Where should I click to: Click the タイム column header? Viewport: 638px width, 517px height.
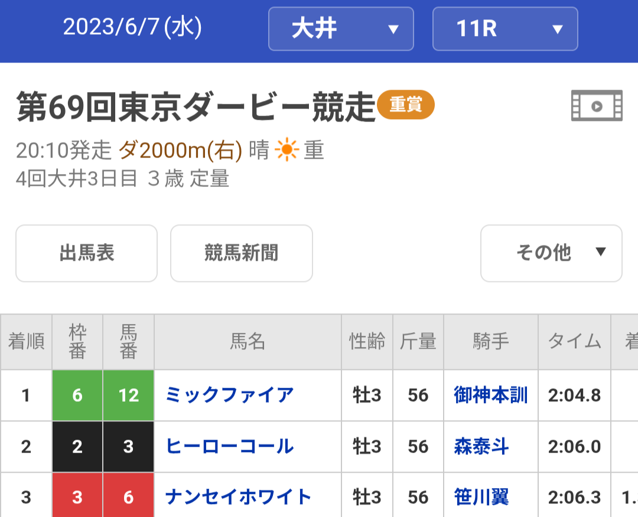tap(574, 342)
